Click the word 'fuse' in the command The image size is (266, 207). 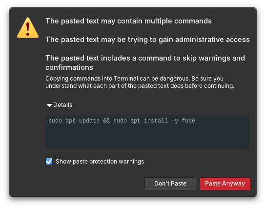pyautogui.click(x=188, y=121)
